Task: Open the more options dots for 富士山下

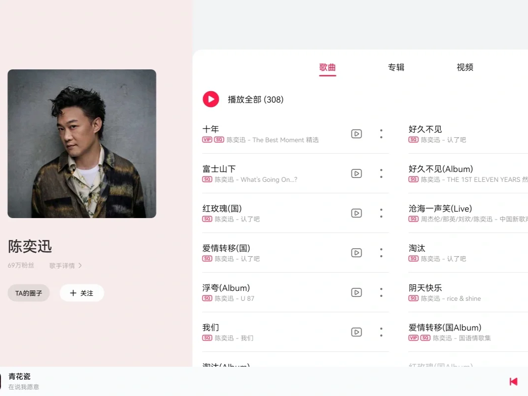Action: 381,173
